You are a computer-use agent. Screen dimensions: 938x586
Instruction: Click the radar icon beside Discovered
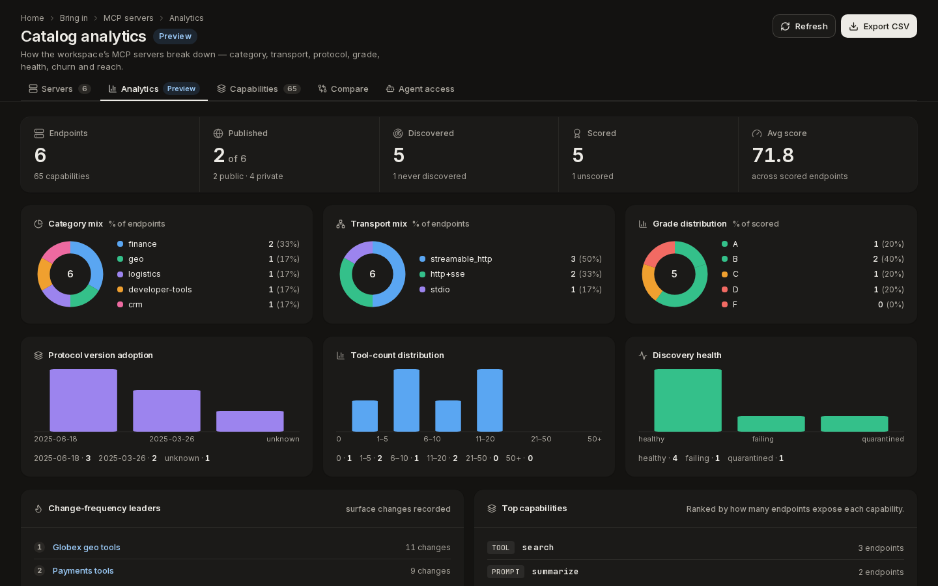click(x=398, y=133)
